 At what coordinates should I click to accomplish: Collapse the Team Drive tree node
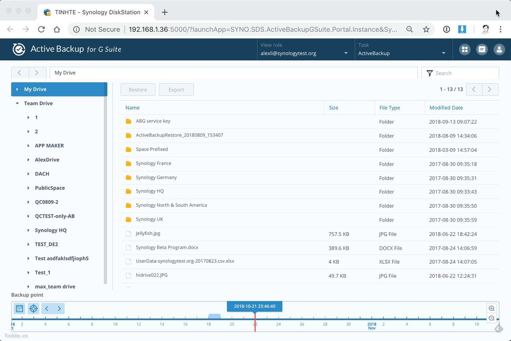point(17,103)
